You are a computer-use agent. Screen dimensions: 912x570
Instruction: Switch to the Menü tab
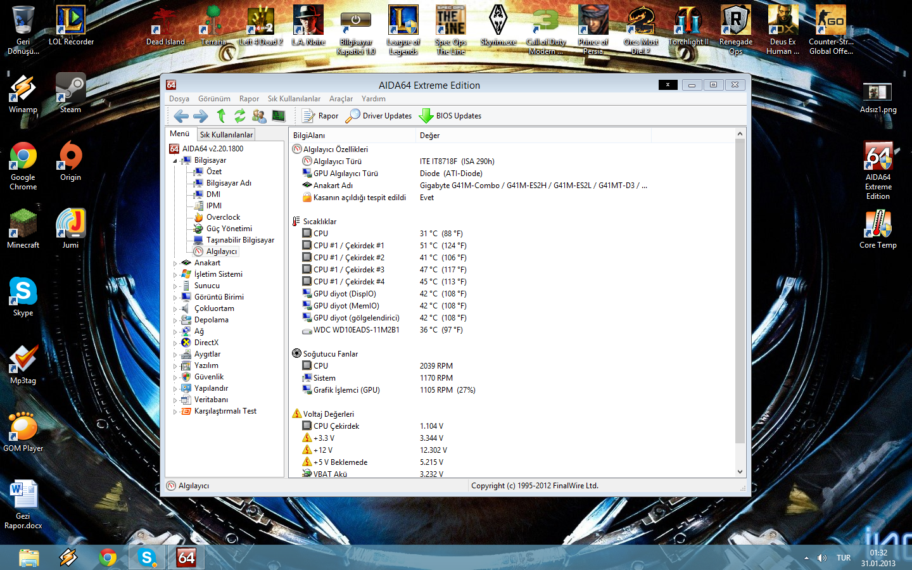[x=180, y=134]
